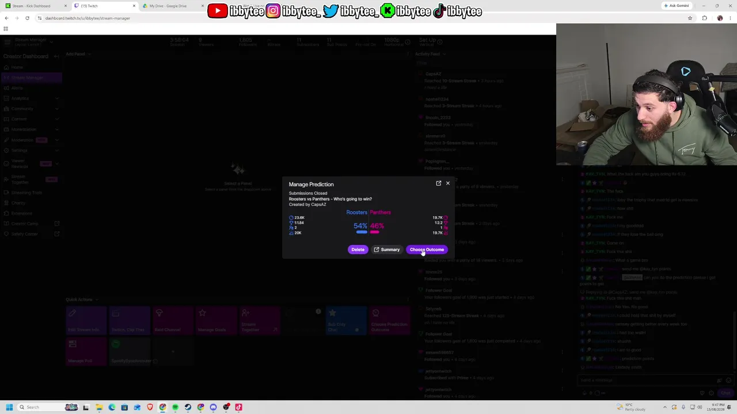The height and width of the screenshot is (414, 737).
Task: Switch to the Kick Dashboard browser tab
Action: tap(35, 6)
